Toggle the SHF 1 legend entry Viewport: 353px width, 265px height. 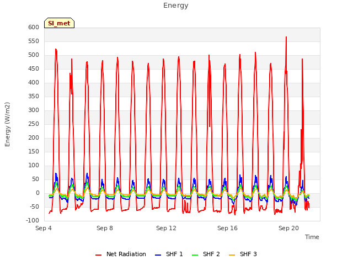coord(169,254)
